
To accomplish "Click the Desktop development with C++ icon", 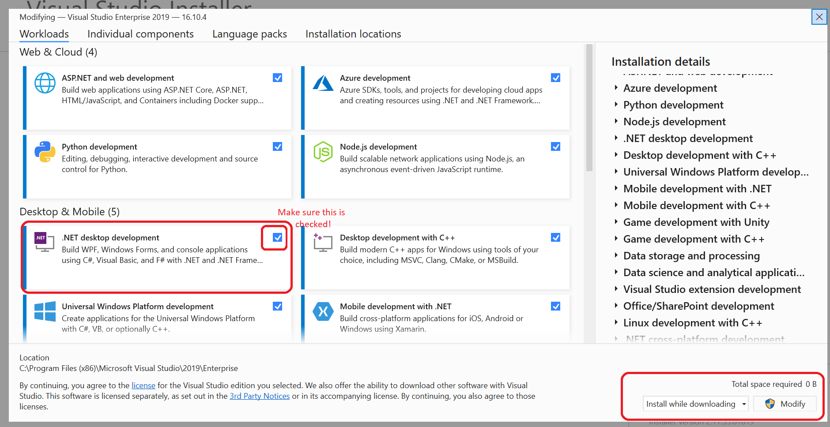I will click(323, 243).
